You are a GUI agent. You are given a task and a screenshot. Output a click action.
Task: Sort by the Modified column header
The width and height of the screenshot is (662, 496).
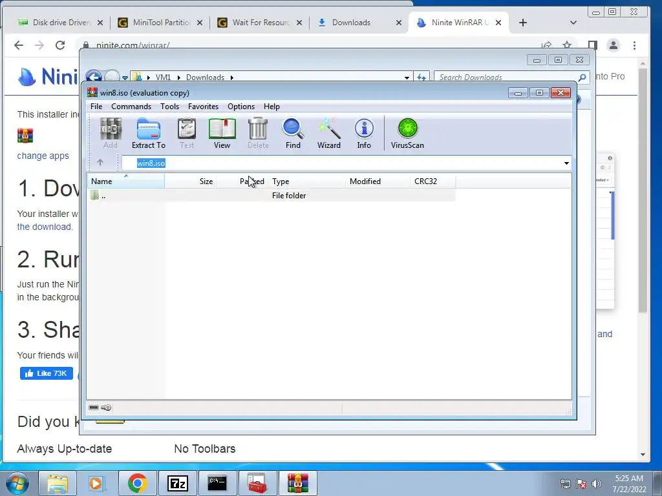pos(378,181)
